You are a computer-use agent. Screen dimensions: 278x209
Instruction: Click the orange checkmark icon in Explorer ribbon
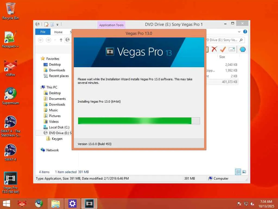point(223,49)
